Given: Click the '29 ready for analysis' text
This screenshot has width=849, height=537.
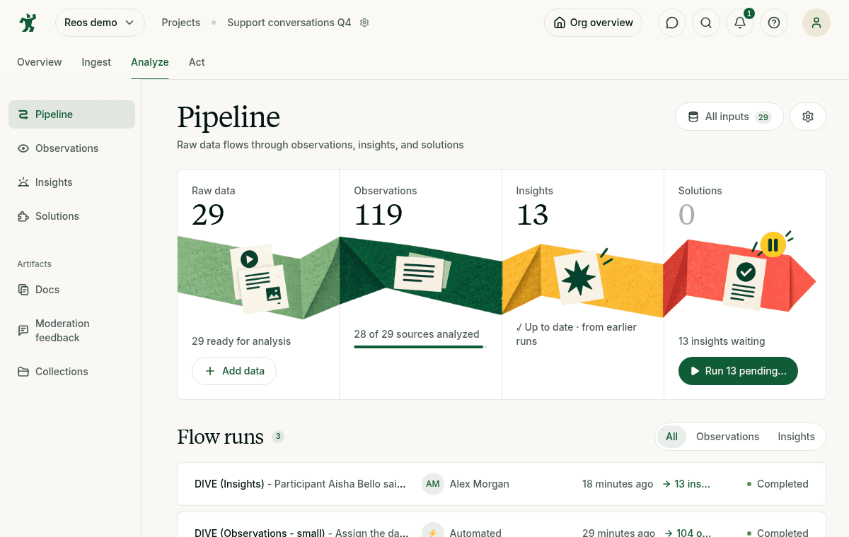Looking at the screenshot, I should [241, 341].
